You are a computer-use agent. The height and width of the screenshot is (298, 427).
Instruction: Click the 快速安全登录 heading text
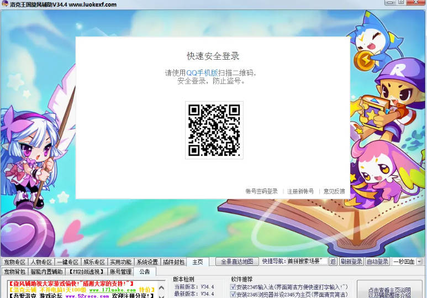click(213, 56)
